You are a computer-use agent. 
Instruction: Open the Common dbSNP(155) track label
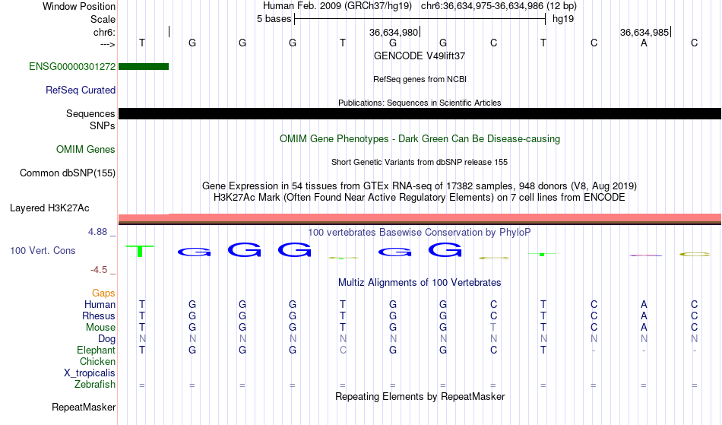click(68, 173)
